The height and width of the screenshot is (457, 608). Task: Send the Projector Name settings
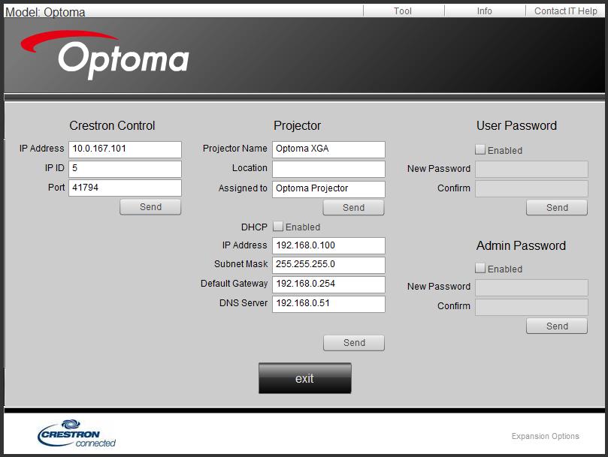pyautogui.click(x=354, y=208)
